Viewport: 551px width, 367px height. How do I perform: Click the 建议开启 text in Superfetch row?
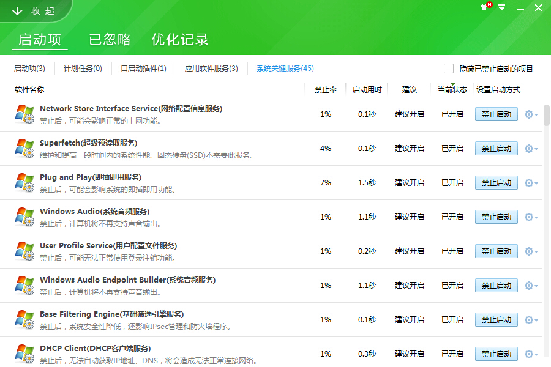(410, 149)
